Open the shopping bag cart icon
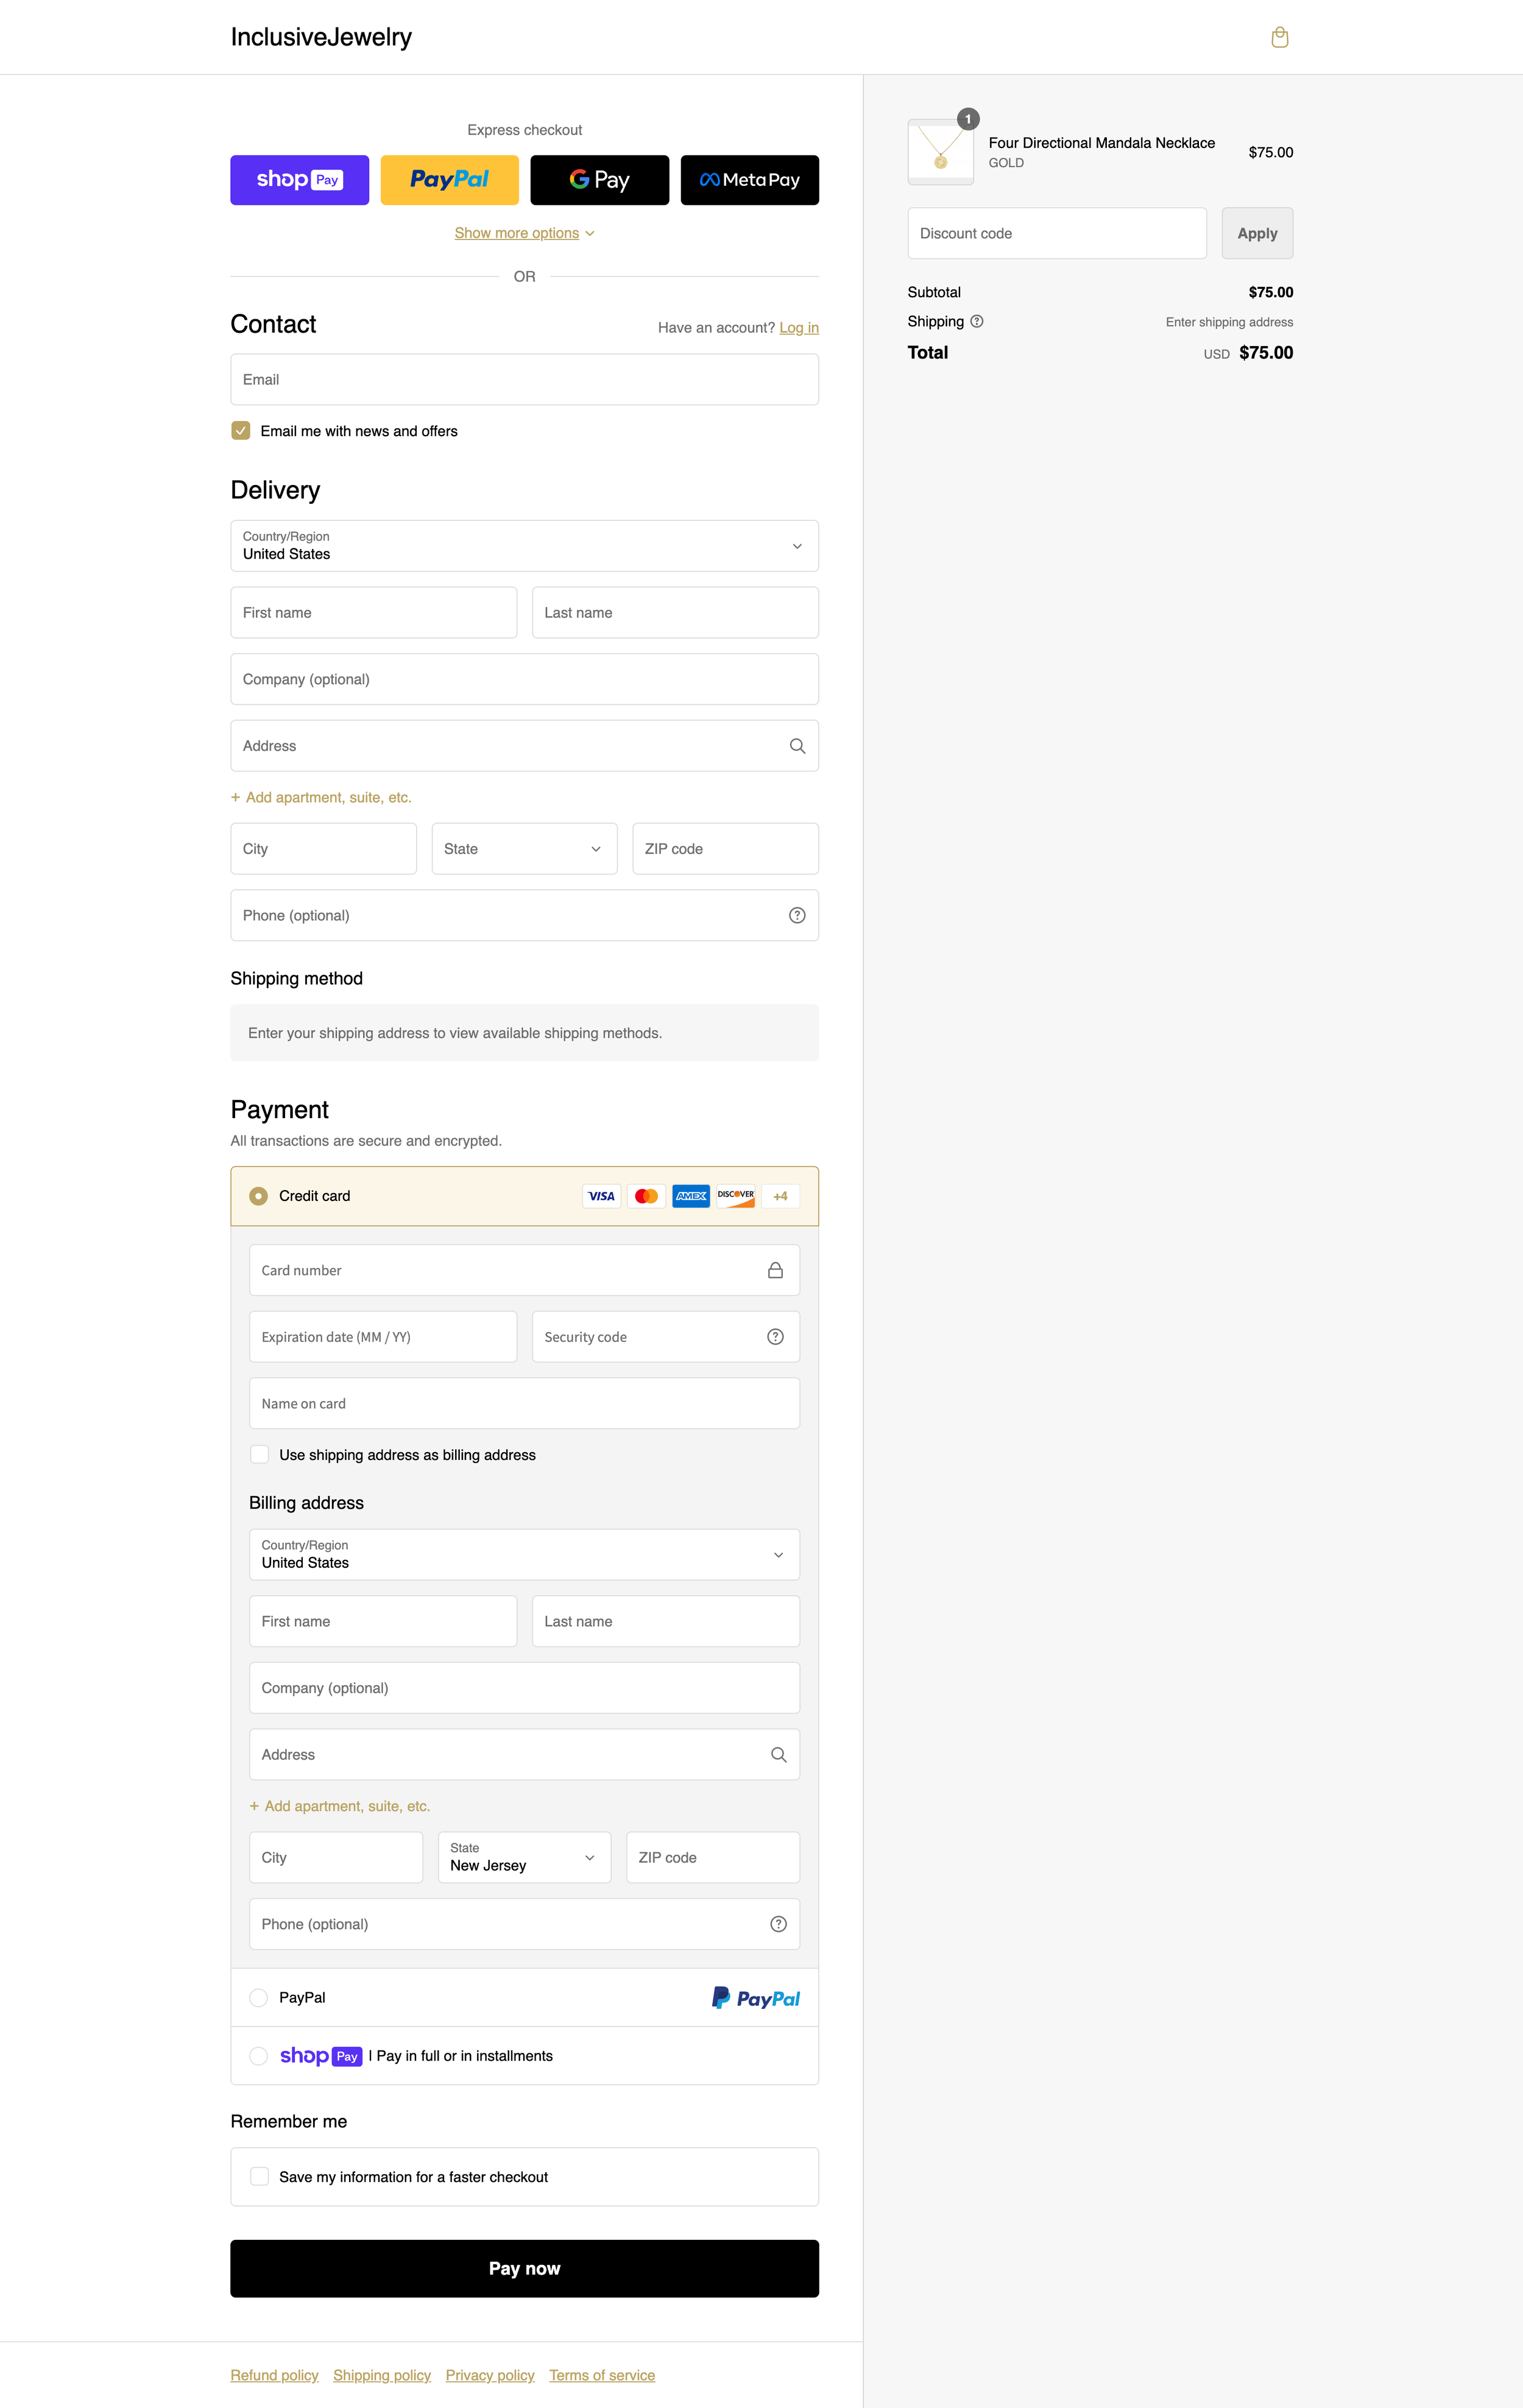This screenshot has height=2408, width=1523. tap(1279, 38)
